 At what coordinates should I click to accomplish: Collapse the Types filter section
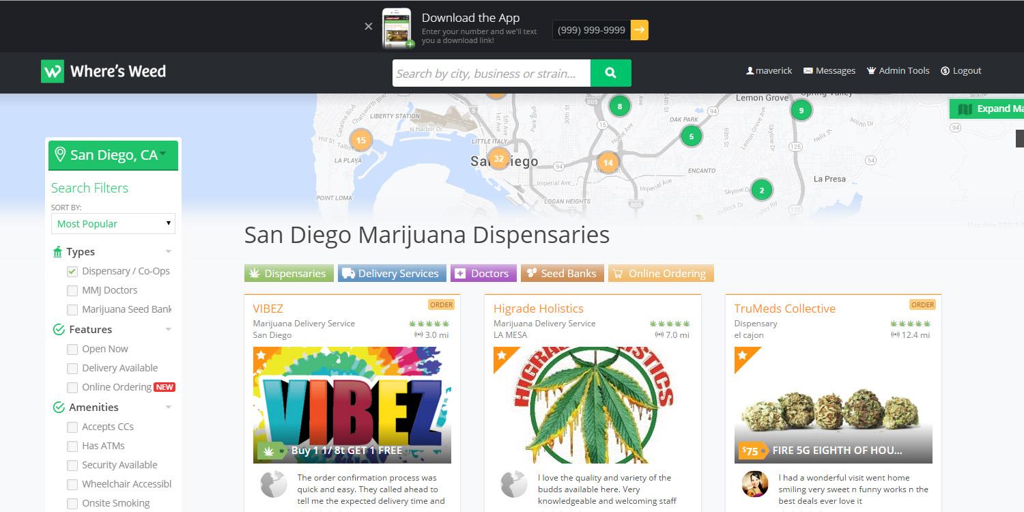point(168,252)
